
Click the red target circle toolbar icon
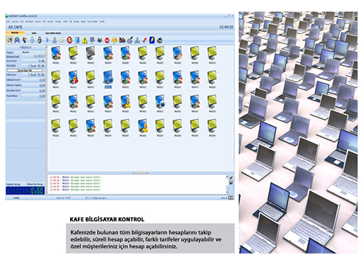(x=69, y=40)
